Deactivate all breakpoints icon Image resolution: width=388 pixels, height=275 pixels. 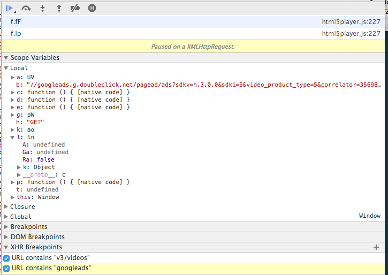click(x=75, y=8)
